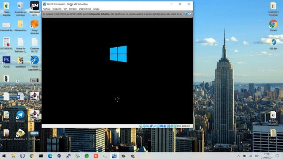283x159 pixels.
Task: Open the green round taskbar app
Action: click(87, 156)
